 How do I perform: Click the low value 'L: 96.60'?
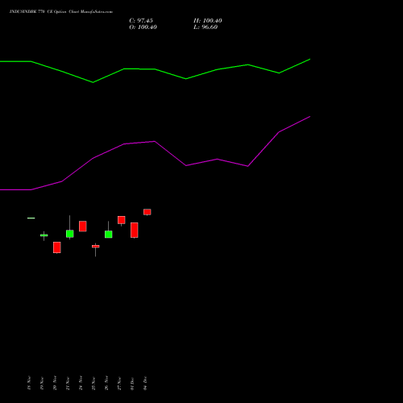(206, 27)
